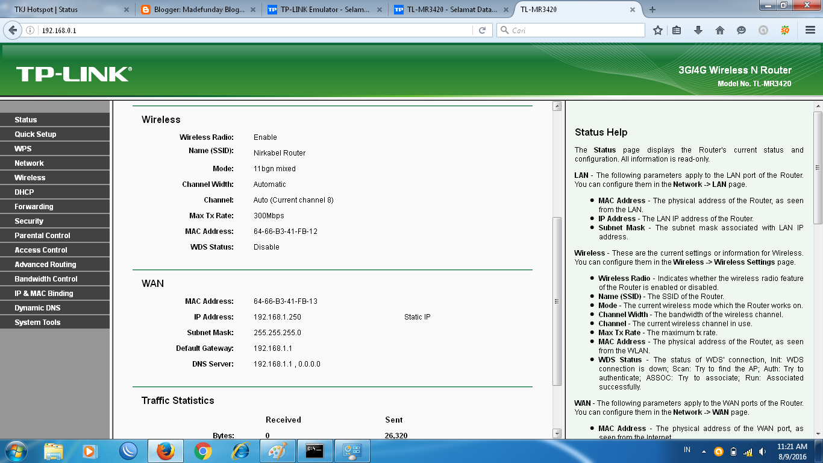Open the Firefox downloads arrow
This screenshot has height=463, width=823.
coord(698,30)
